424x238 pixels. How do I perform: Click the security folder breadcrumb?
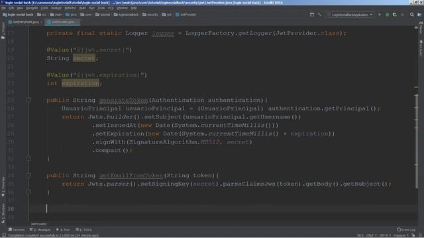(150, 15)
